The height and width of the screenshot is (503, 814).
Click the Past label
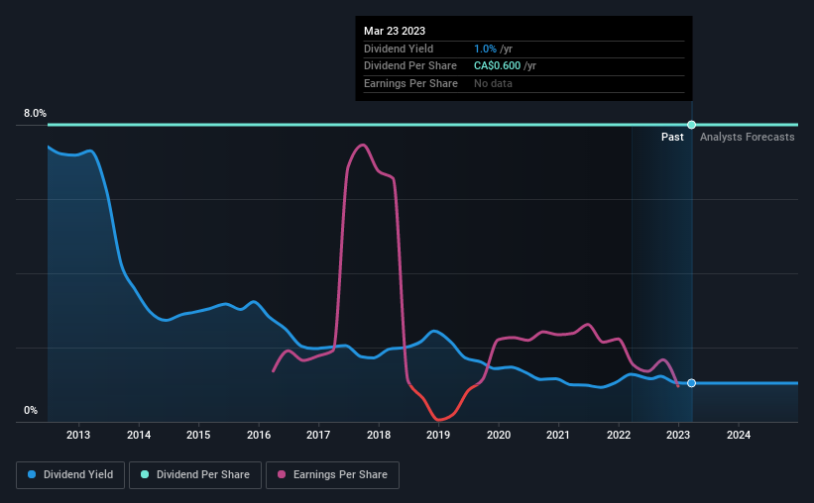[672, 137]
